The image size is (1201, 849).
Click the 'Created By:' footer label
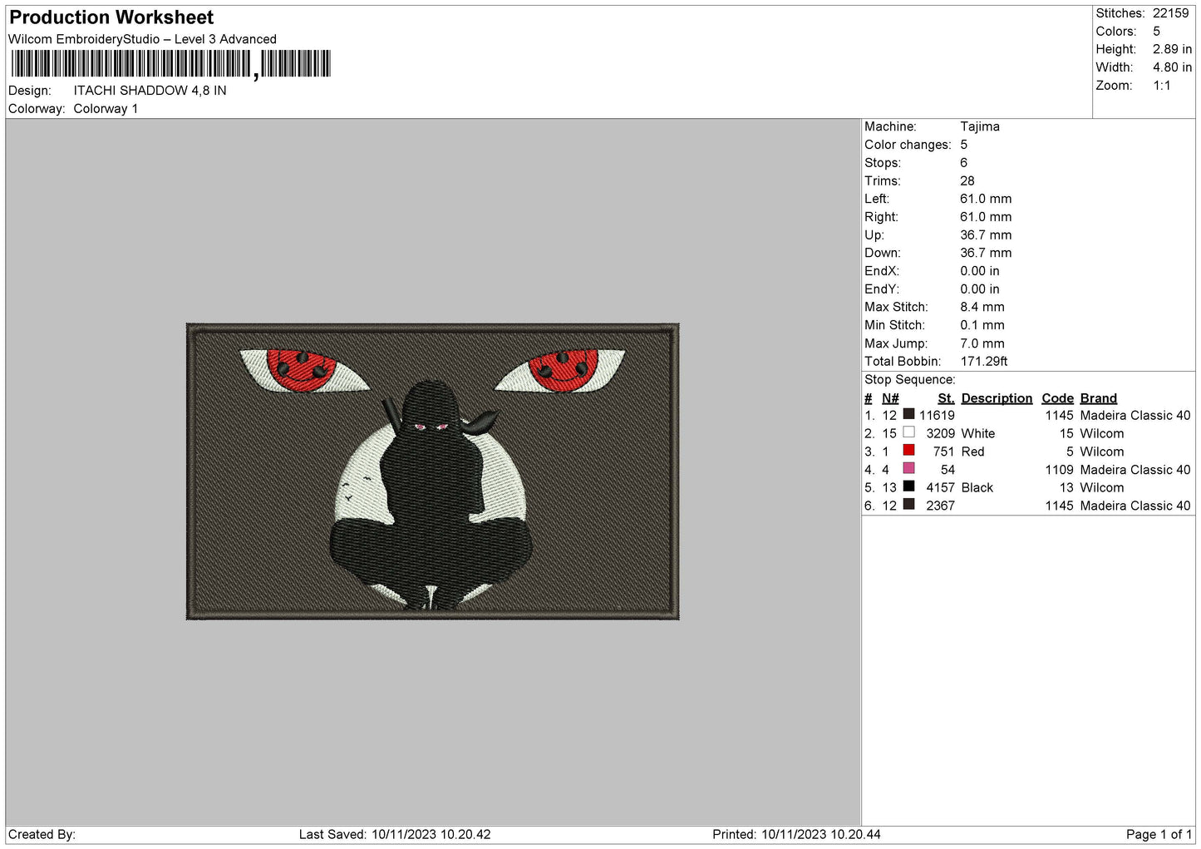tap(42, 835)
